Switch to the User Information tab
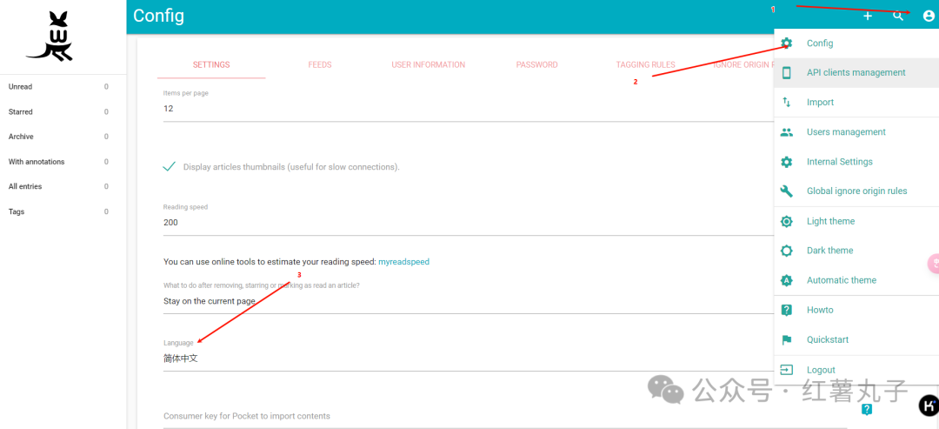 428,65
